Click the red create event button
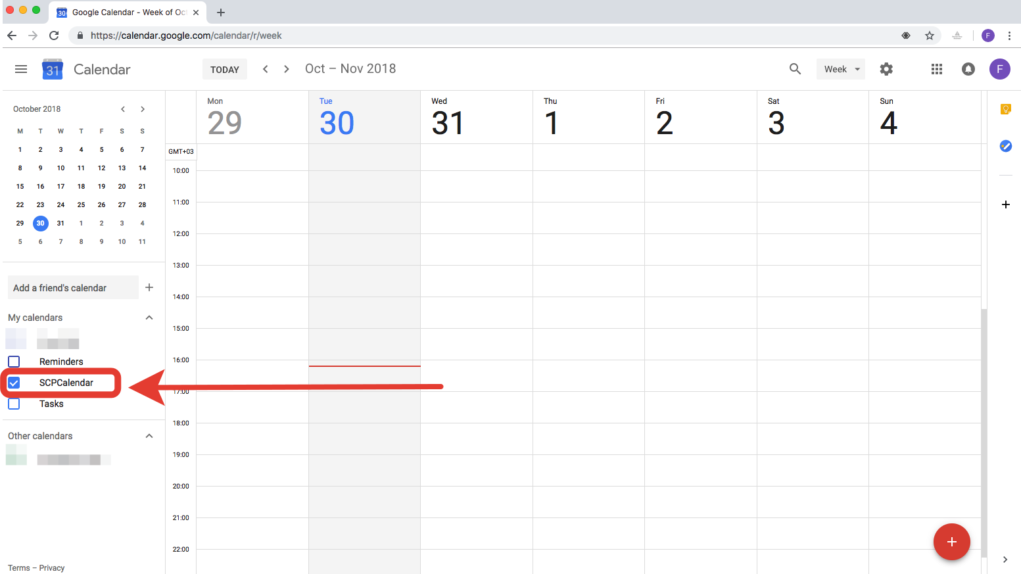The image size is (1021, 574). tap(951, 542)
